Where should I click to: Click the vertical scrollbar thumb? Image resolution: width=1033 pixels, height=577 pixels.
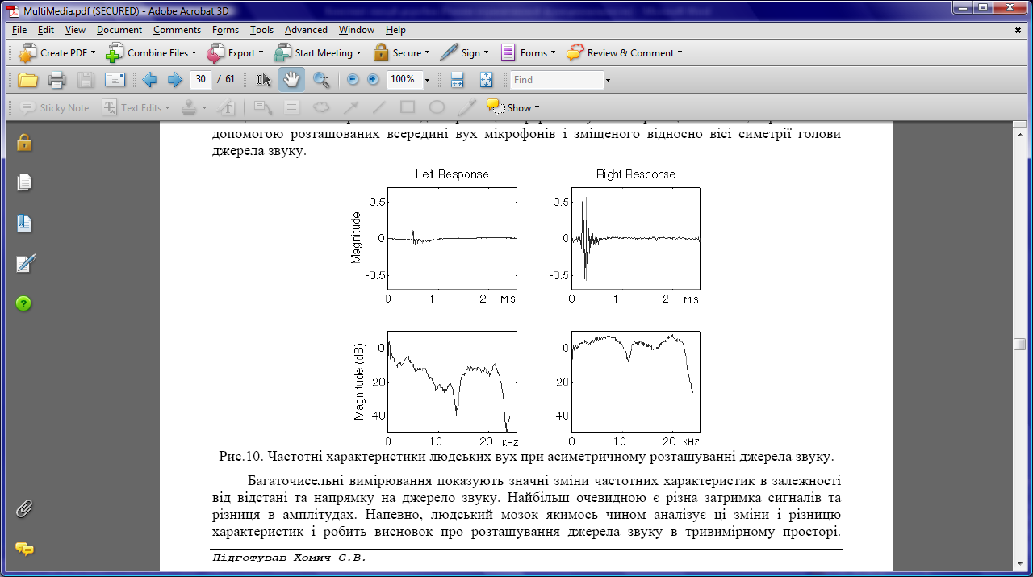click(x=1020, y=344)
